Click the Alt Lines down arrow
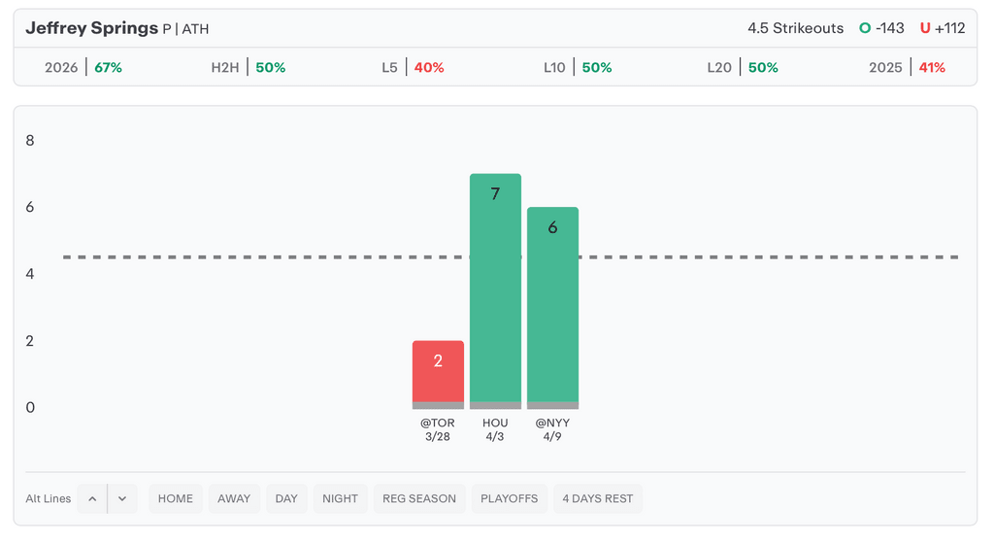Screen dimensions: 994x543 tap(122, 498)
